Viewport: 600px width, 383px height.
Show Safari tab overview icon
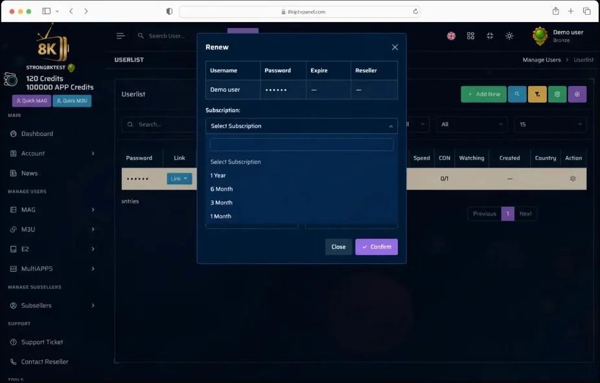[x=586, y=11]
